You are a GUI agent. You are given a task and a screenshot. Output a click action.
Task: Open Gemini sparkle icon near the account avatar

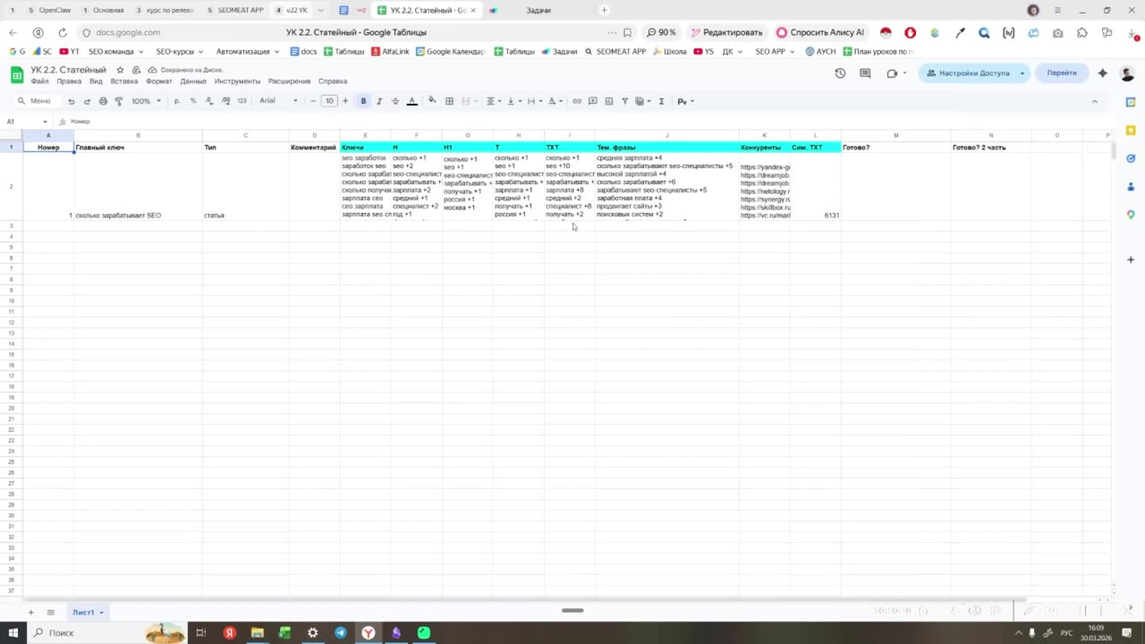tap(1102, 73)
